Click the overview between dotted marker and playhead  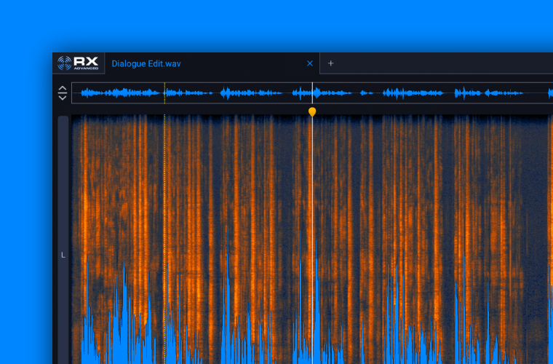tap(240, 93)
